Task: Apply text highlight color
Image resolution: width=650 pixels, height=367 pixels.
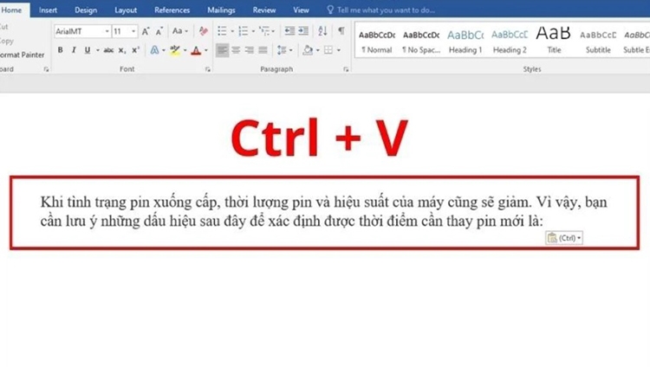Action: tap(175, 50)
